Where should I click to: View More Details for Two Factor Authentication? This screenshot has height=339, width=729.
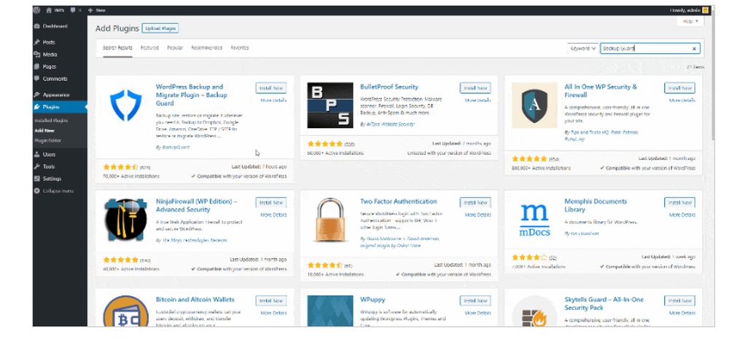(477, 215)
